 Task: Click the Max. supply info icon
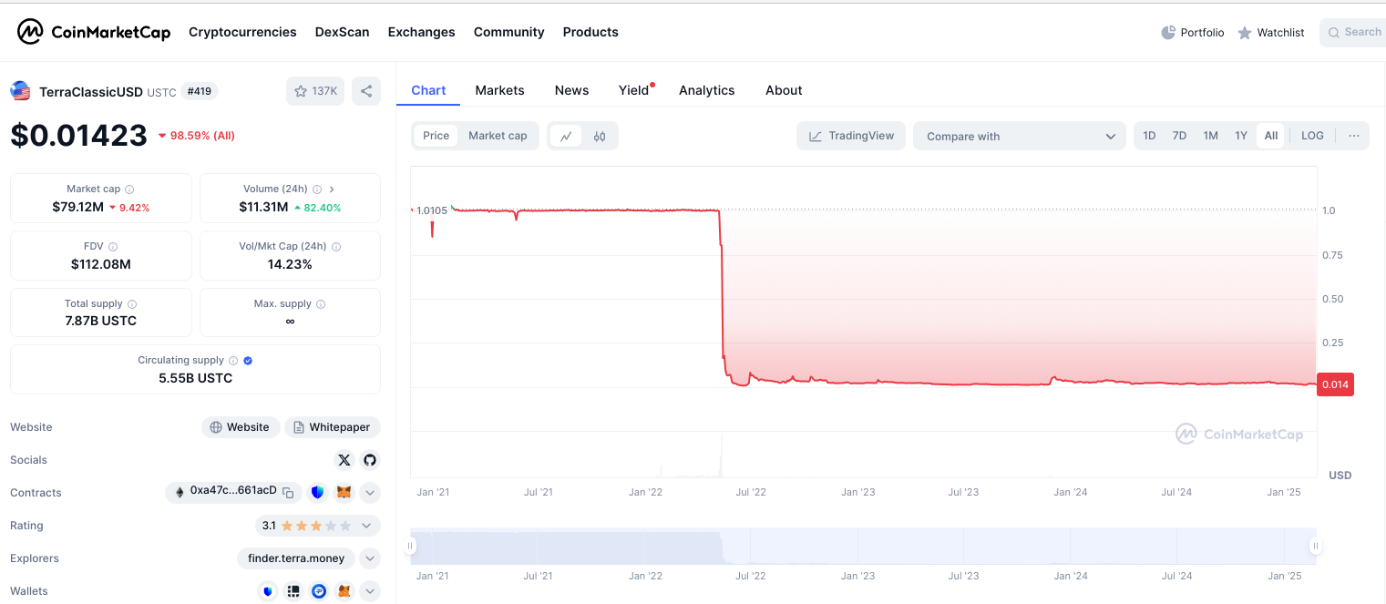pos(321,304)
